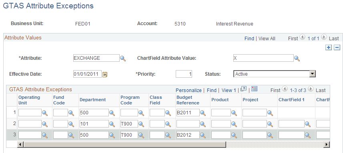Image resolution: width=343 pixels, height=153 pixels.
Task: Show previous exceptions grid rows arrow
Action: (285, 89)
